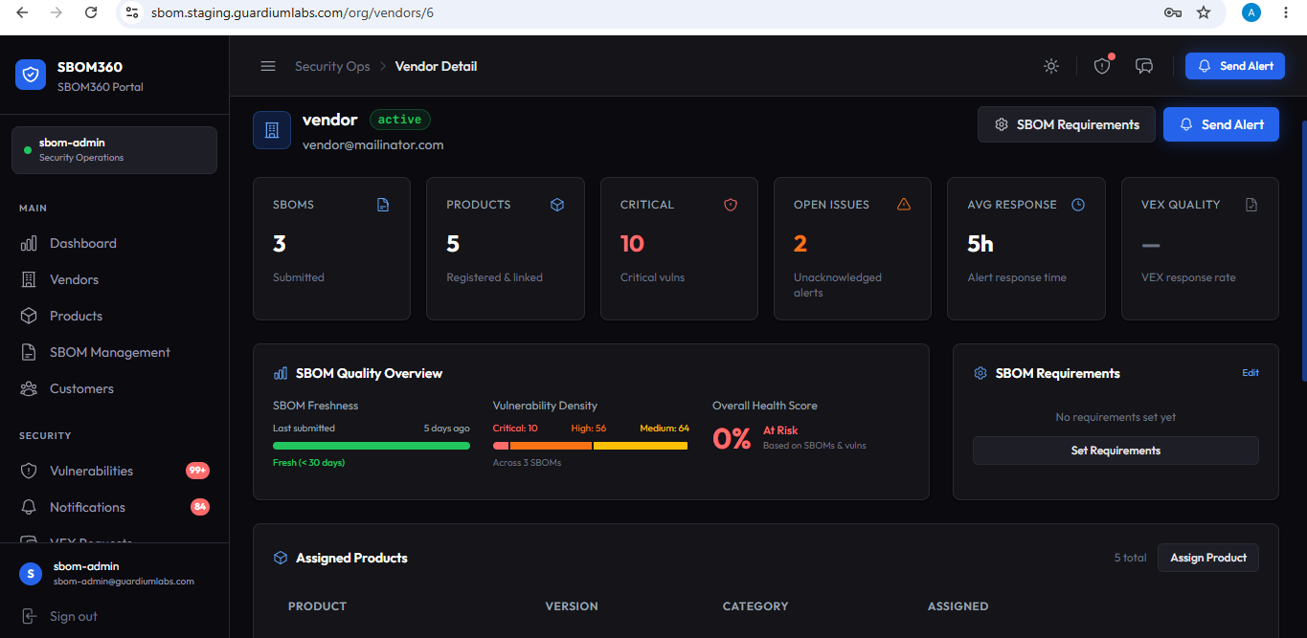The image size is (1307, 638).
Task: Click the SBOM Requirements panel gear icon
Action: point(980,373)
